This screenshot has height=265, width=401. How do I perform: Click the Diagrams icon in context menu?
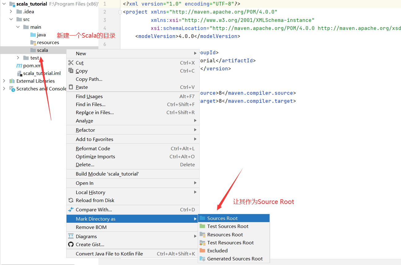(x=71, y=236)
